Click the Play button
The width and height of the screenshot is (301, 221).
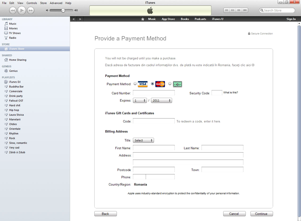tap(22, 10)
